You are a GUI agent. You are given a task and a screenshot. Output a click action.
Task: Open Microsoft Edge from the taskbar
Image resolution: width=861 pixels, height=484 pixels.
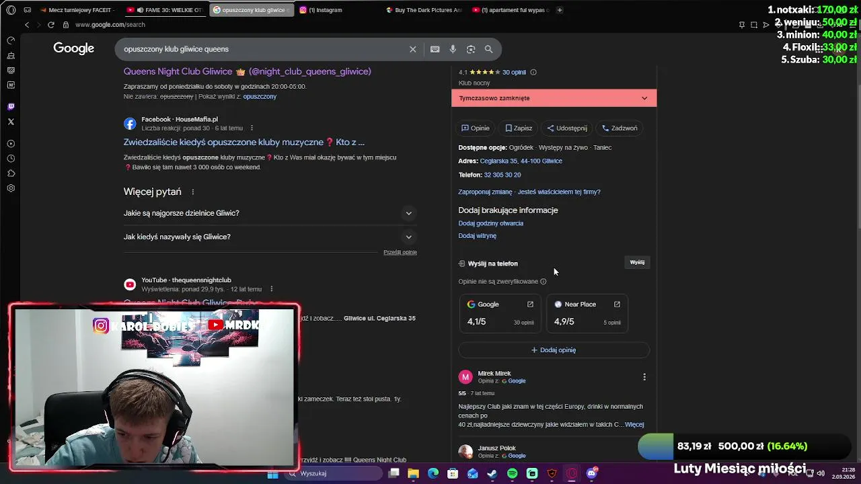point(433,473)
